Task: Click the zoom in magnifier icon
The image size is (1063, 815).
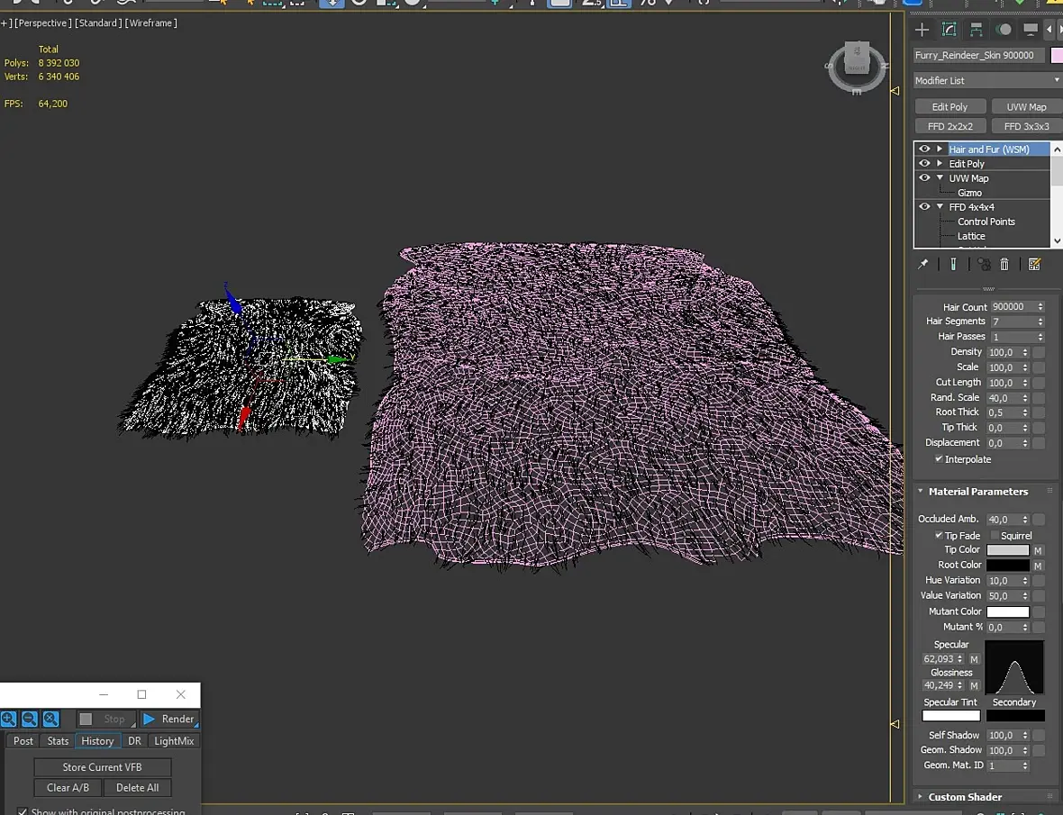Action: [8, 719]
